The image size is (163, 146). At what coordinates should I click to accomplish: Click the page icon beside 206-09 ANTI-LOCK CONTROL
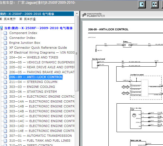pos(5,77)
